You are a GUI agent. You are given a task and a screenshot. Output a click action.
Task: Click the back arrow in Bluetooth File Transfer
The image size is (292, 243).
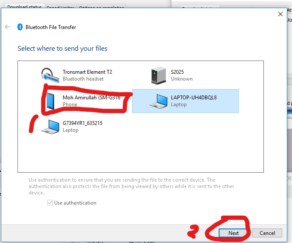tap(7, 27)
